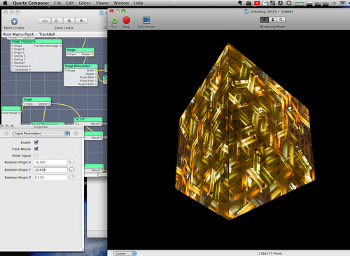The image size is (350, 256).
Task: Open the Edit menu
Action: pos(70,3)
